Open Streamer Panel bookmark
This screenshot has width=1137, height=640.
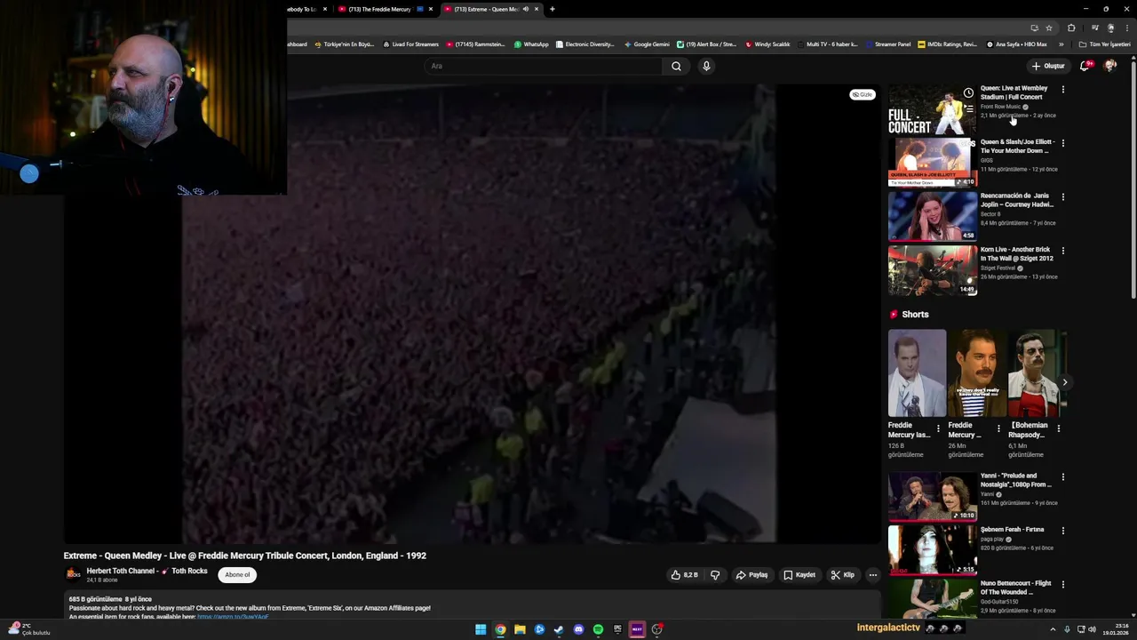(x=887, y=44)
